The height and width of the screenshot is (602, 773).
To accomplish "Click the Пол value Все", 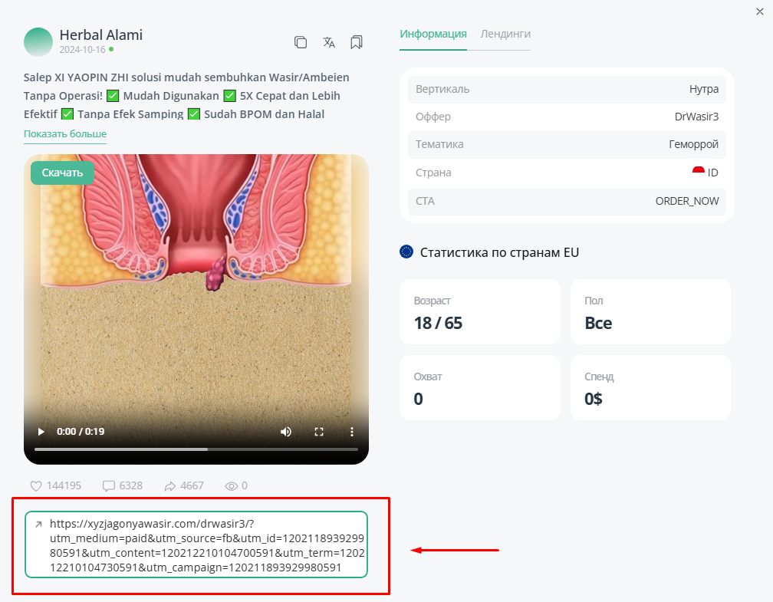I will coord(598,323).
